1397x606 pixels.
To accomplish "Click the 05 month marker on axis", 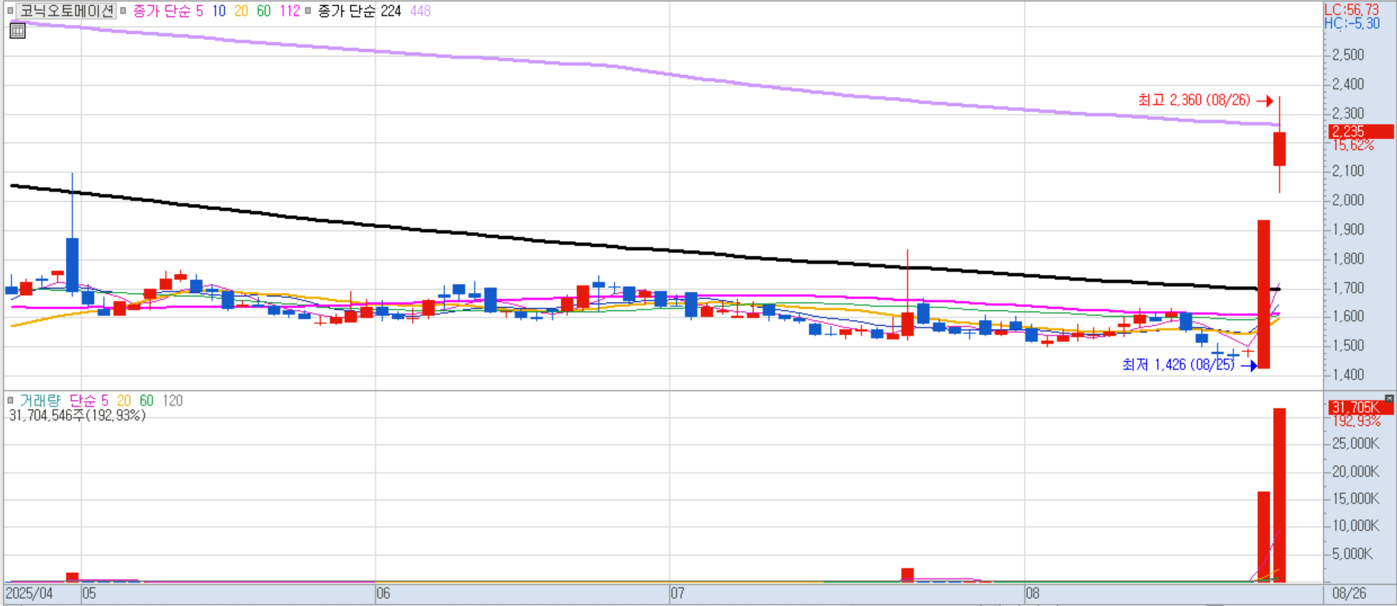I will [x=89, y=593].
